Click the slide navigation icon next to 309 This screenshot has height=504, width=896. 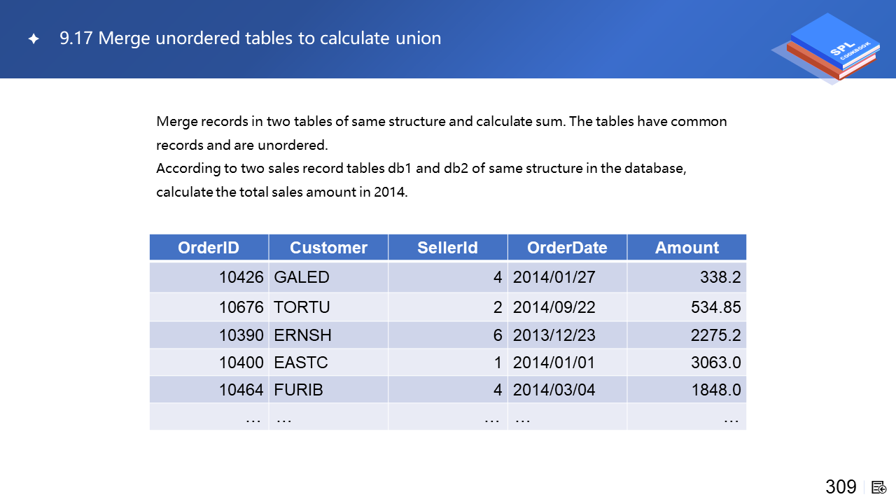coord(879,486)
